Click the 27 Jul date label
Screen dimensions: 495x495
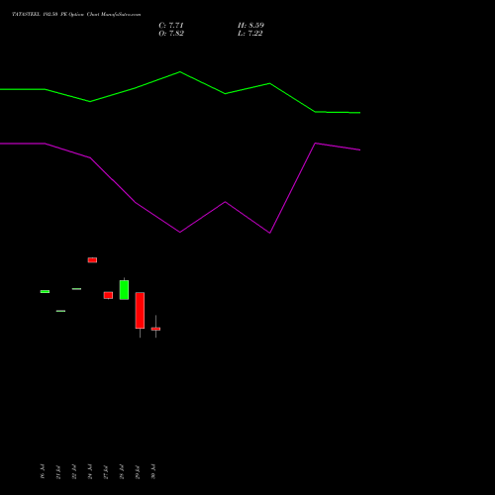click(x=106, y=472)
